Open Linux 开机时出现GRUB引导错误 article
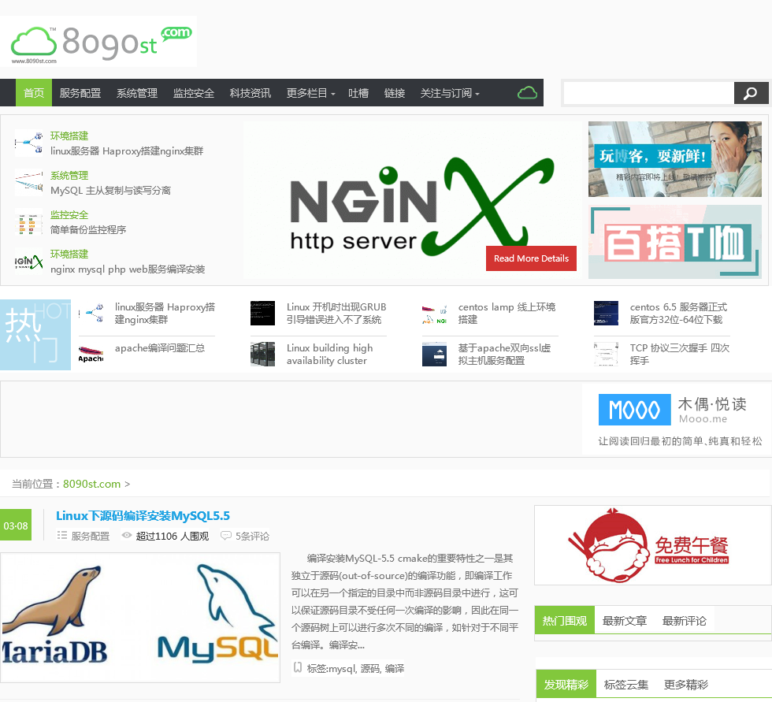 336,313
